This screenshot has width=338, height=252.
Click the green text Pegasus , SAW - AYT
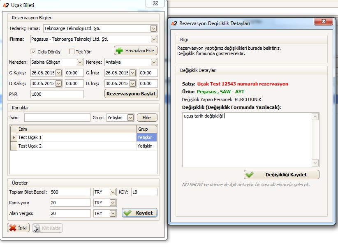coord(220,92)
